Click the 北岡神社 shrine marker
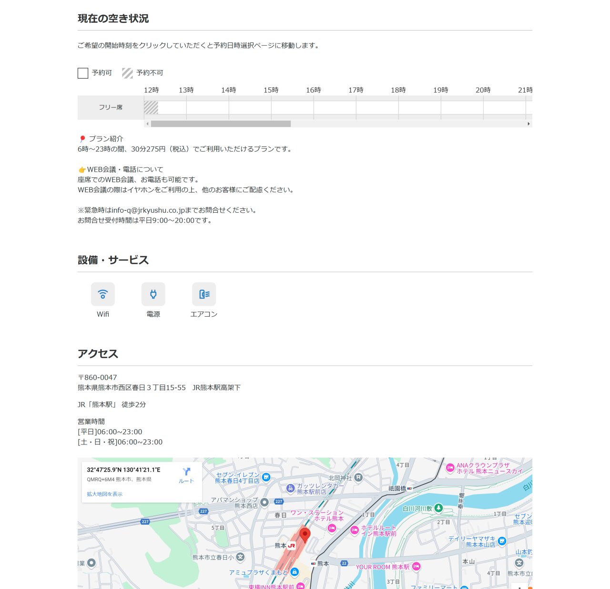 [x=358, y=477]
